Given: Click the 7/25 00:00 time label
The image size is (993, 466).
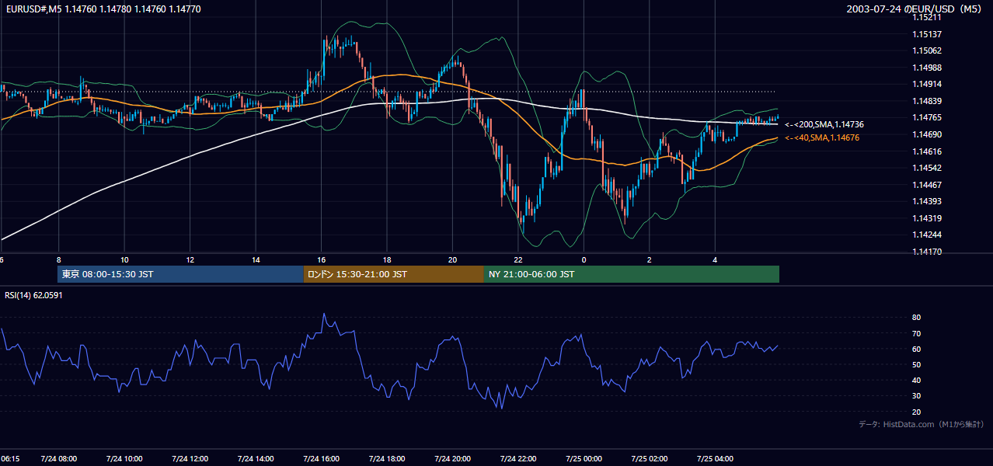Looking at the screenshot, I should pyautogui.click(x=584, y=459).
